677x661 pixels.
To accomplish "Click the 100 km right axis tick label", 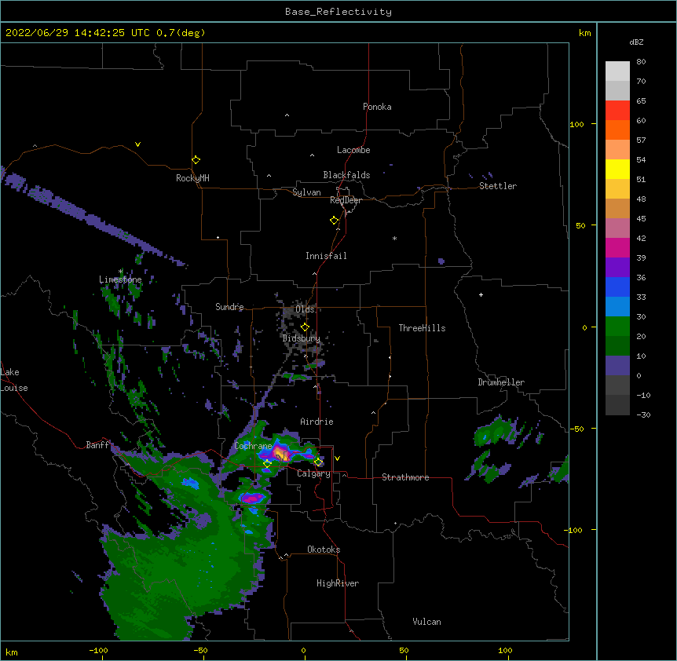I will 576,124.
